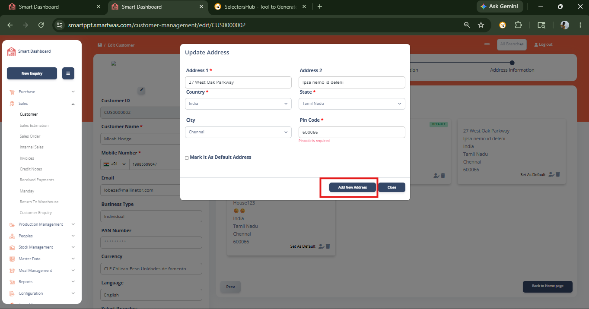Click the Purchase cart icon in sidebar
Viewport: 589px width, 309px height.
(x=11, y=92)
